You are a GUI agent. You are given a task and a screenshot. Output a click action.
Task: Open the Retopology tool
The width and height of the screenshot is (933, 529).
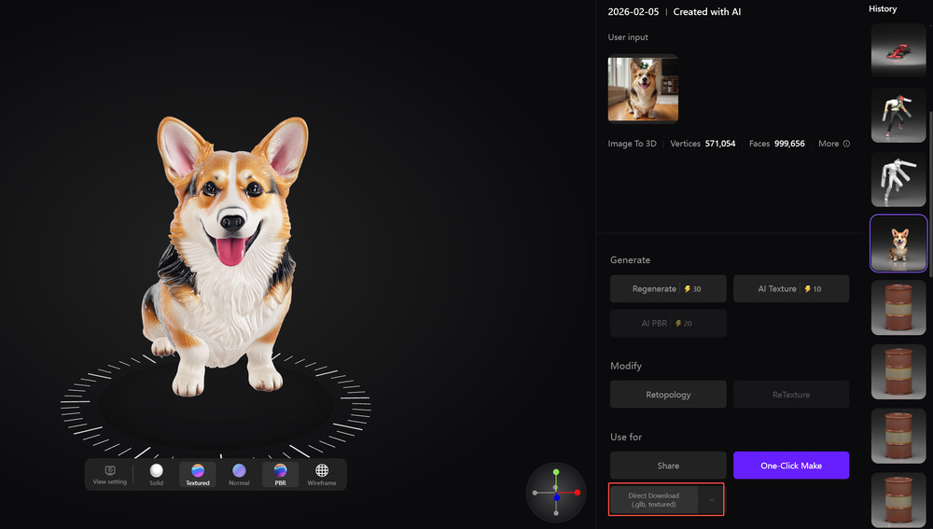(x=668, y=395)
